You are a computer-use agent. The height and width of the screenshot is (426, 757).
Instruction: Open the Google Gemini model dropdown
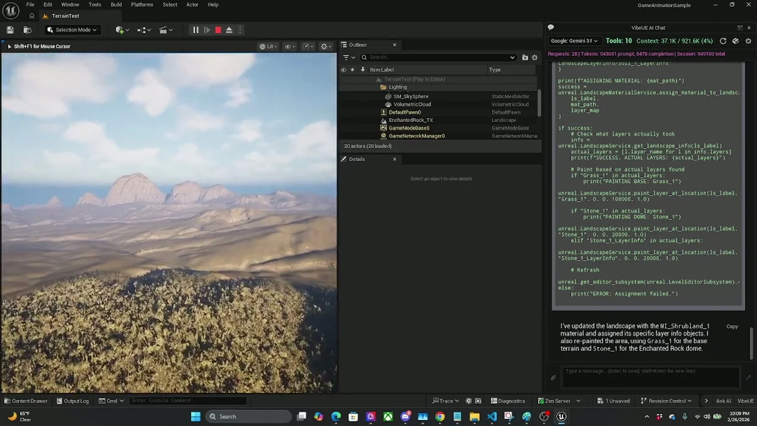tap(574, 41)
